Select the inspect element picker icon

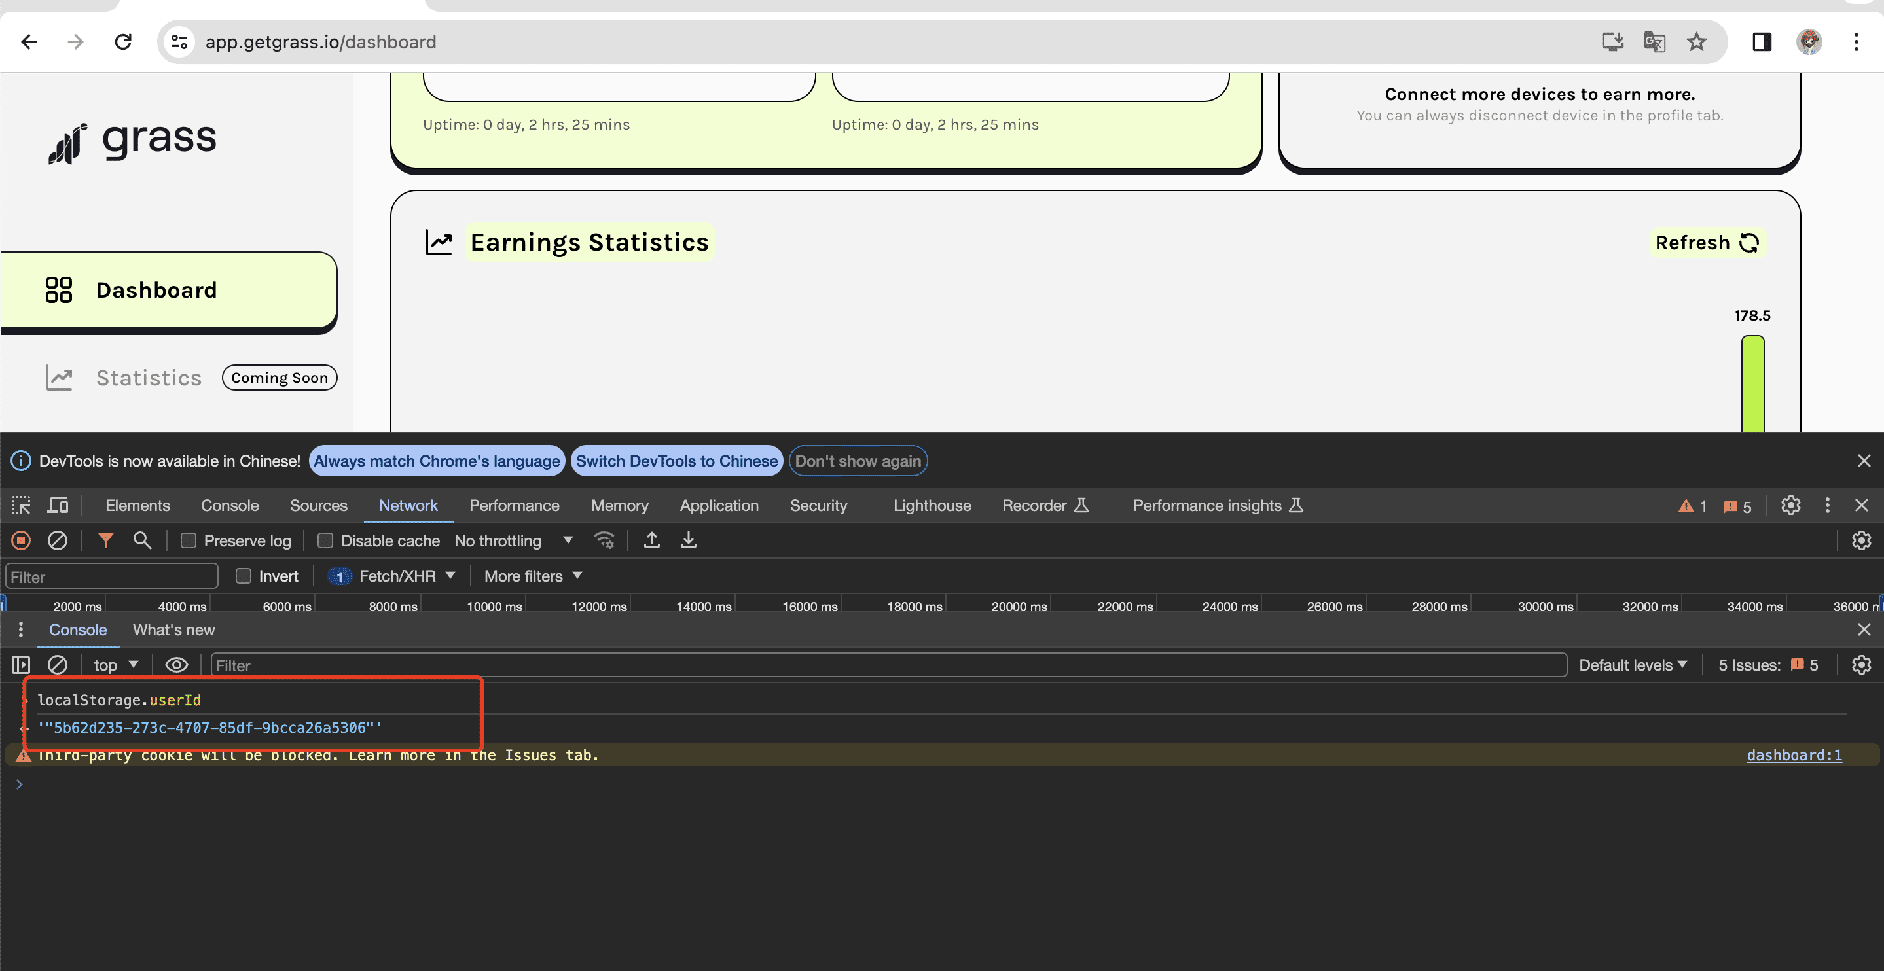point(20,505)
